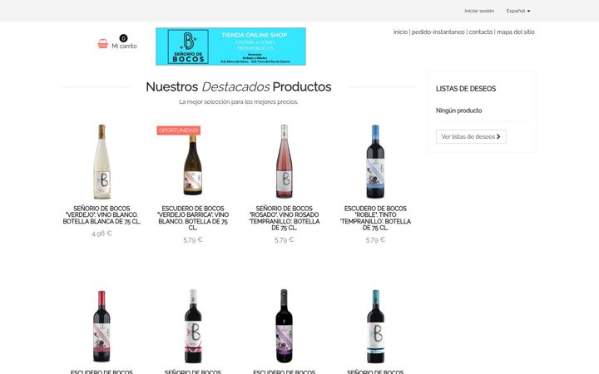Open second-row black-capped Escudero bottle image
The height and width of the screenshot is (374, 599).
(284, 326)
